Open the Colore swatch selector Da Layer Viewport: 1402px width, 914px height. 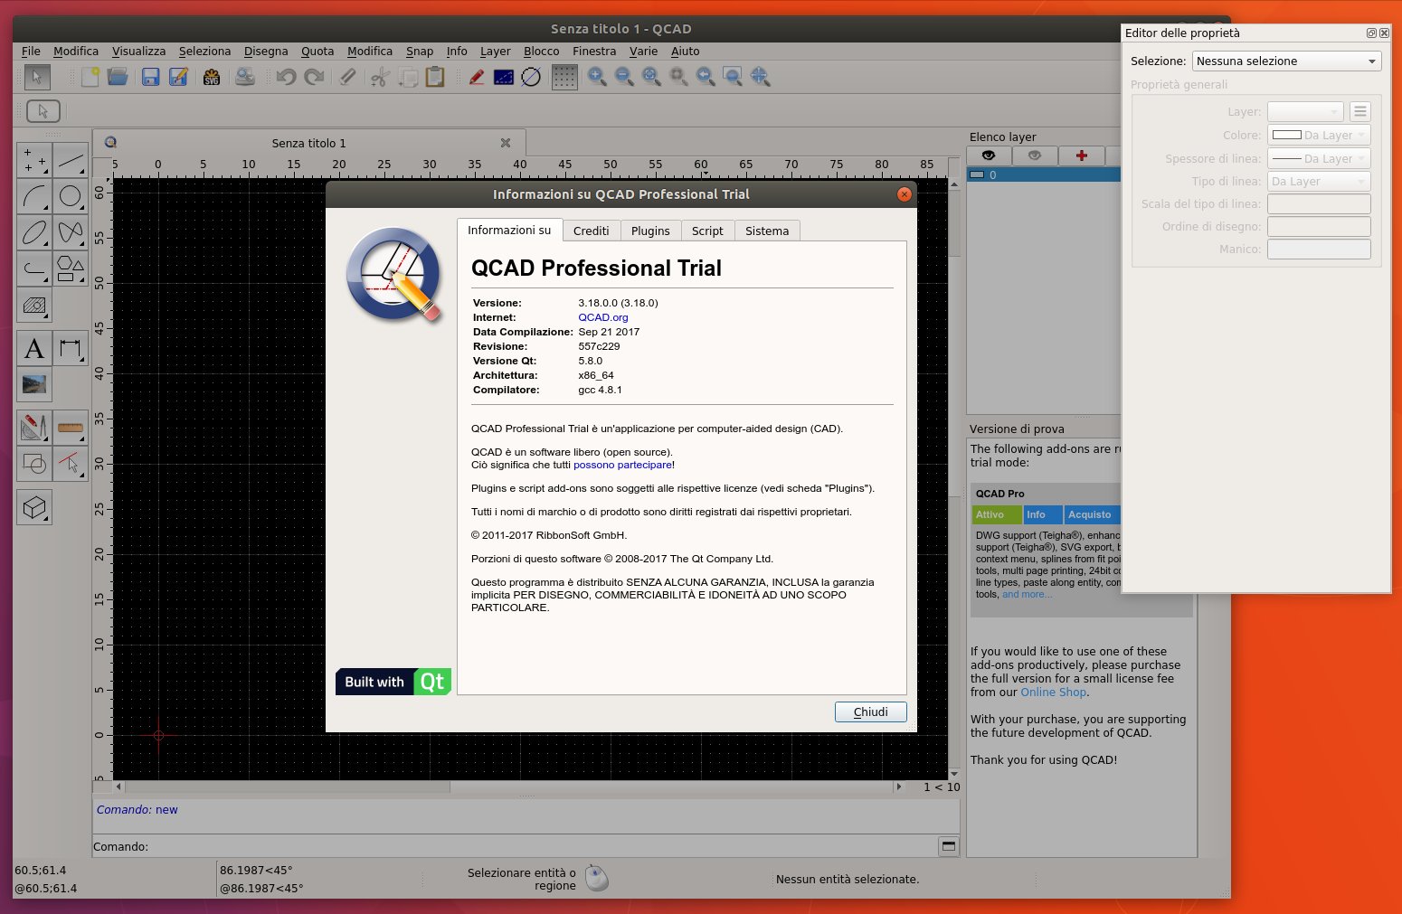pos(1319,135)
